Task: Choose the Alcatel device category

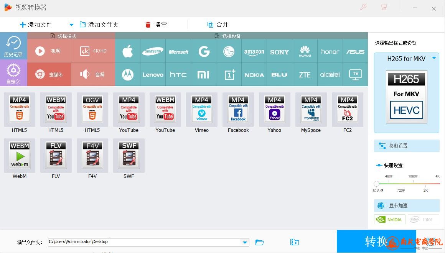Action: click(330, 75)
